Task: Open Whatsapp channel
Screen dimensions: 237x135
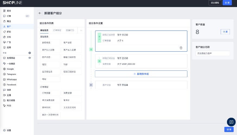Action: pos(12,79)
